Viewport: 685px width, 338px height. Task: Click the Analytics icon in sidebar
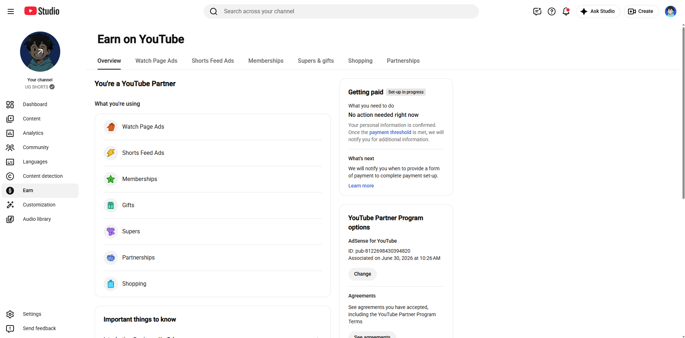tap(10, 133)
